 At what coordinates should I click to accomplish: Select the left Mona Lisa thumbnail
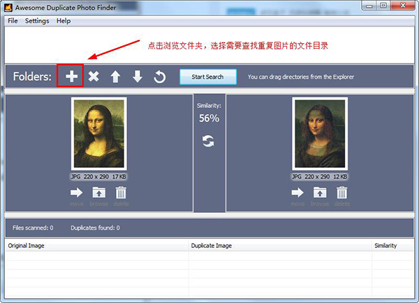coord(99,134)
